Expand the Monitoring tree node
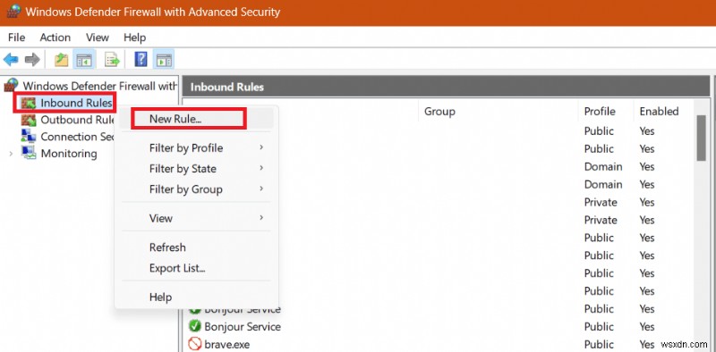 click(x=11, y=154)
